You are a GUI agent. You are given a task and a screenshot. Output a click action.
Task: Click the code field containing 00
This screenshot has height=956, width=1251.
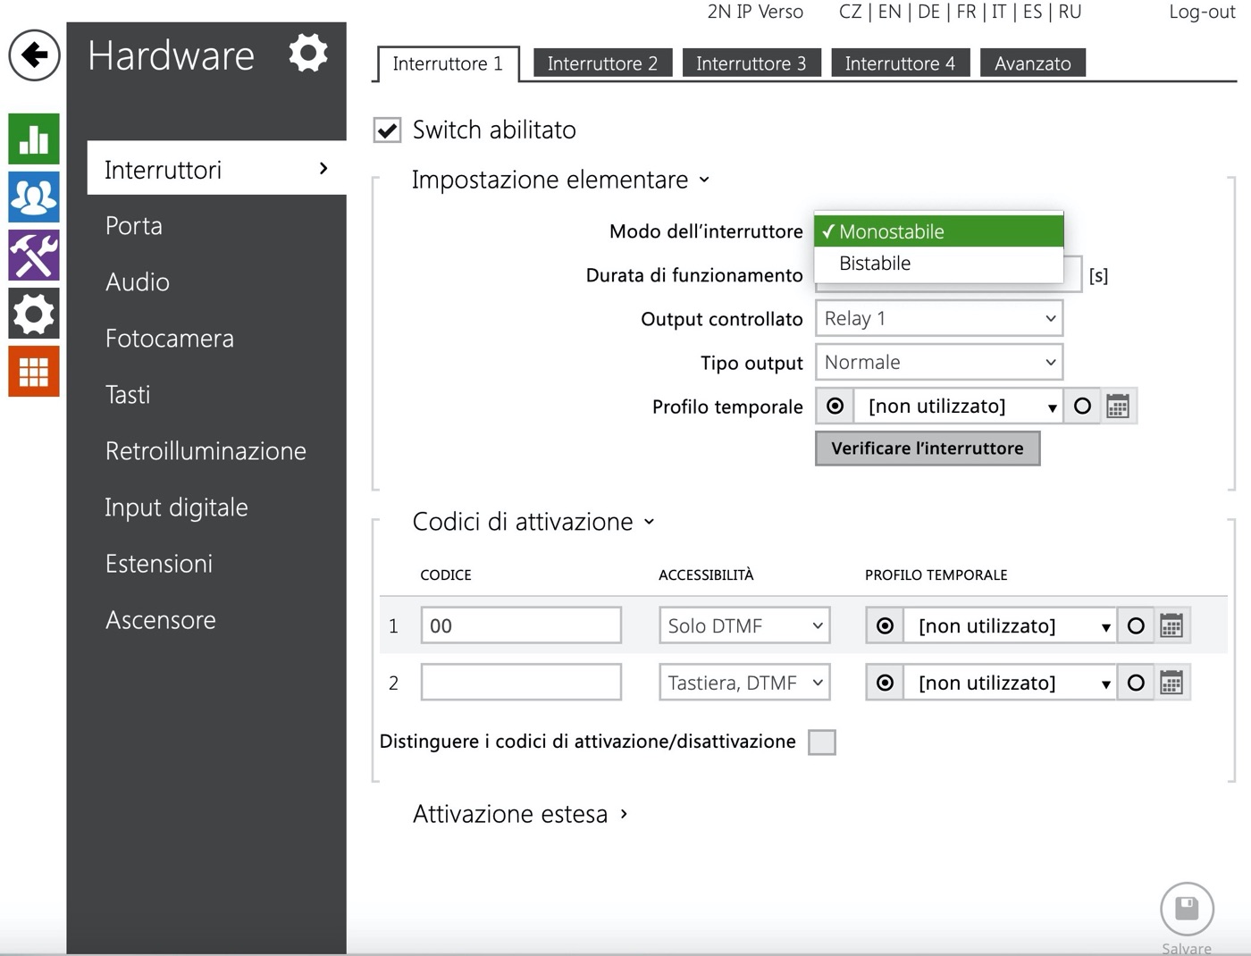click(521, 626)
